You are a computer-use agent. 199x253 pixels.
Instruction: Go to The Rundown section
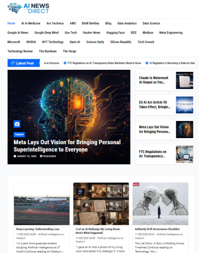click(x=48, y=51)
